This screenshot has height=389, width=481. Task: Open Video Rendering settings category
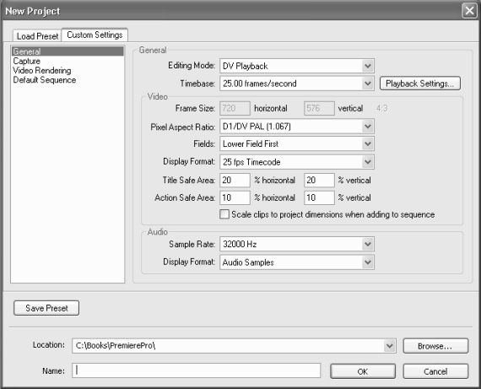[x=42, y=71]
